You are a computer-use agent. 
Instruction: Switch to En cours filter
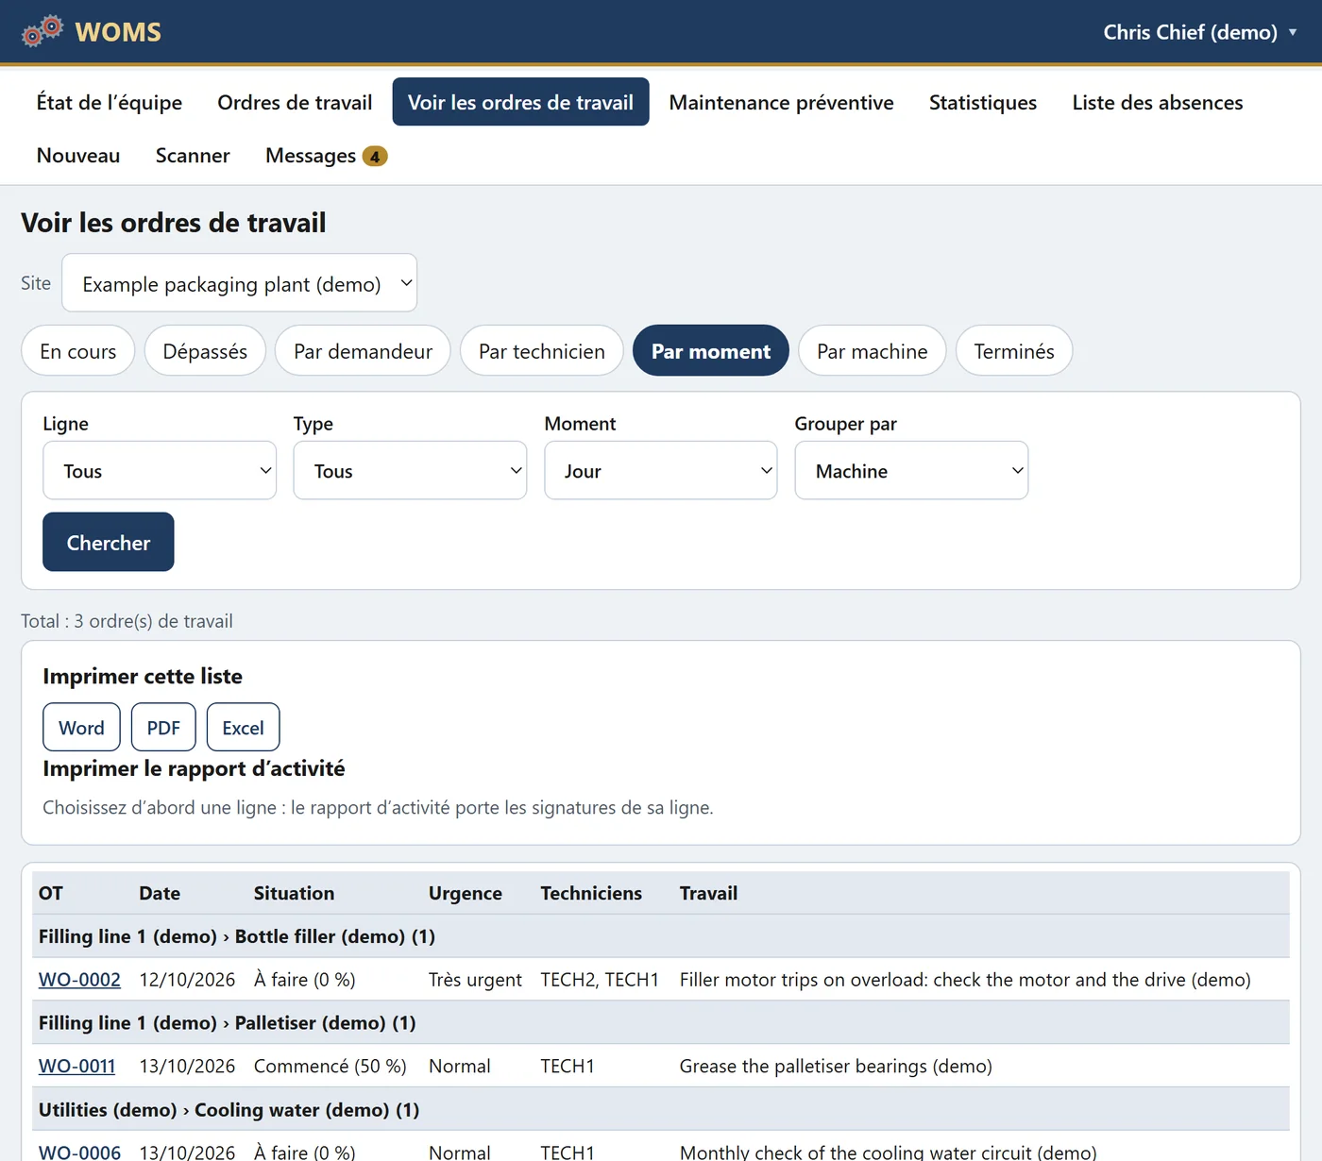[x=78, y=351]
